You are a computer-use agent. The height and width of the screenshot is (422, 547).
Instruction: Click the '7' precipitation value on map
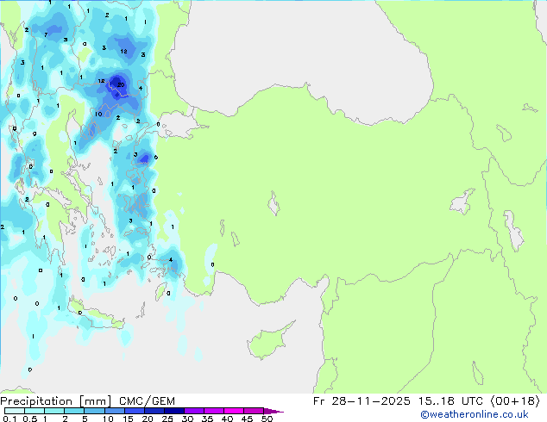46,34
